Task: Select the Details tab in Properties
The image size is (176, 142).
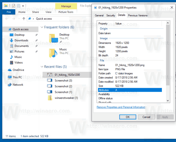Action: (121, 15)
